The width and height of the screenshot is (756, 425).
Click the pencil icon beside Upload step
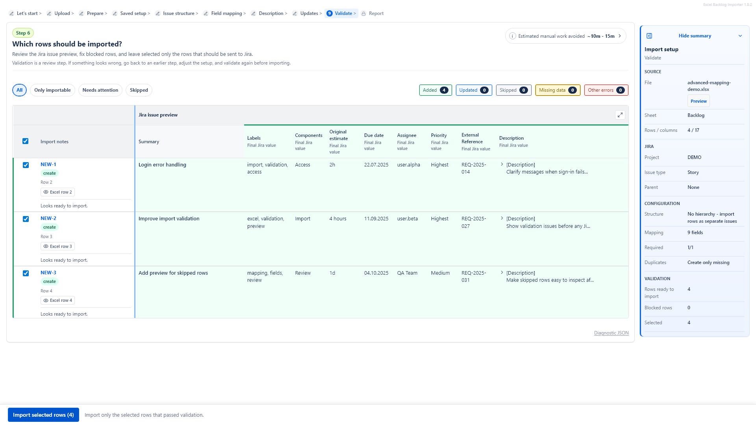coord(49,13)
